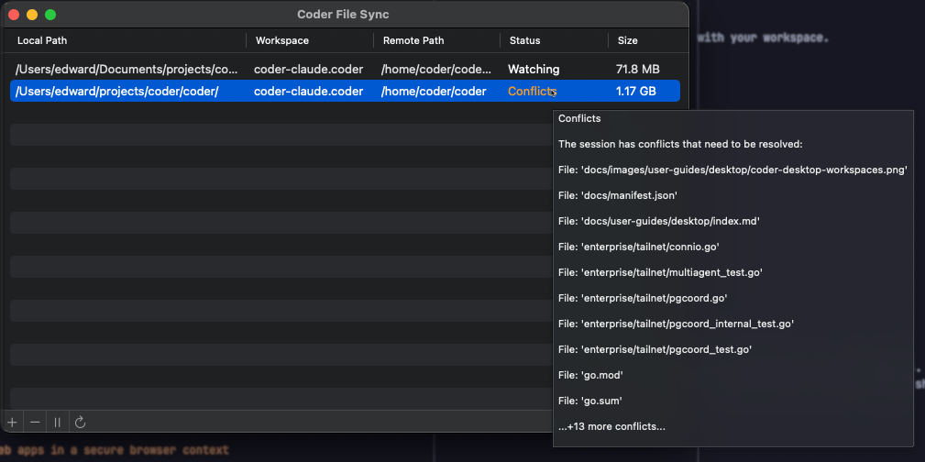This screenshot has width=925, height=462.
Task: Close the Coder File Sync window
Action: 14,15
